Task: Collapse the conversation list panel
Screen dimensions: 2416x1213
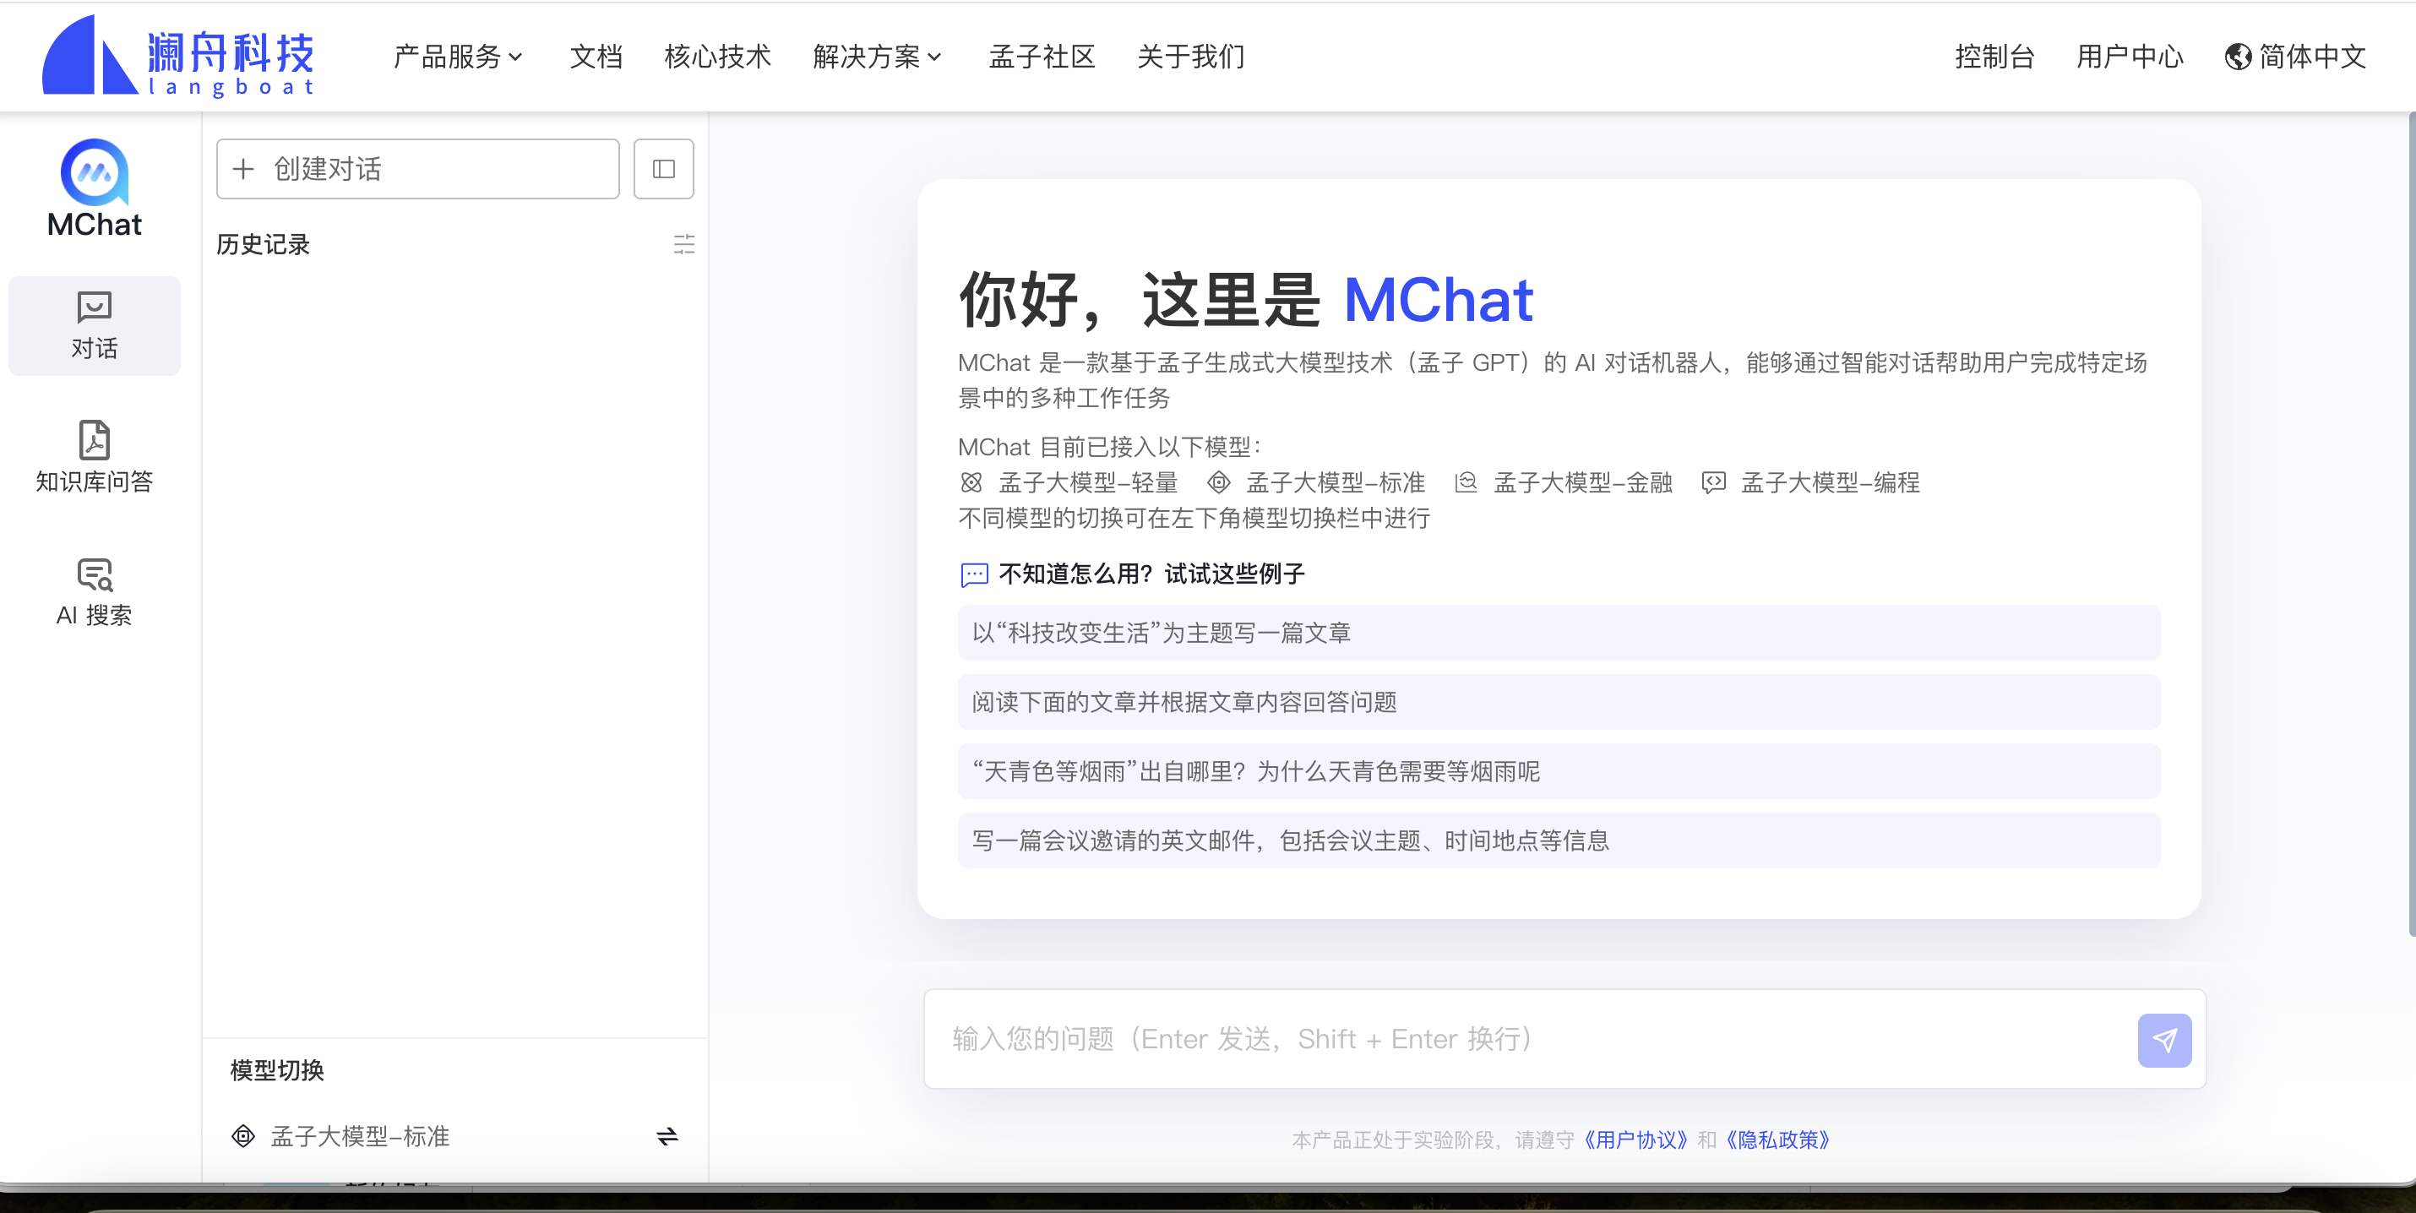Action: (663, 169)
